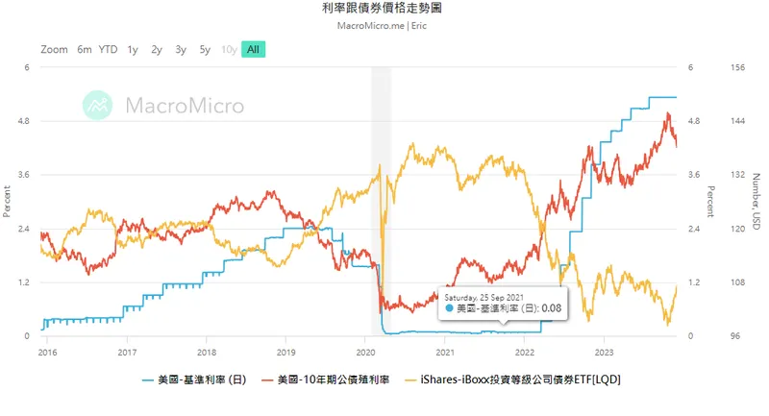Switch zoom range to 2y
Viewport: 769px width, 416px height.
tap(157, 49)
